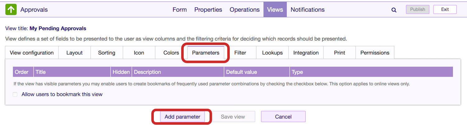Screen dimensions: 467x125
Task: Open the Filter tab
Action: 240,53
